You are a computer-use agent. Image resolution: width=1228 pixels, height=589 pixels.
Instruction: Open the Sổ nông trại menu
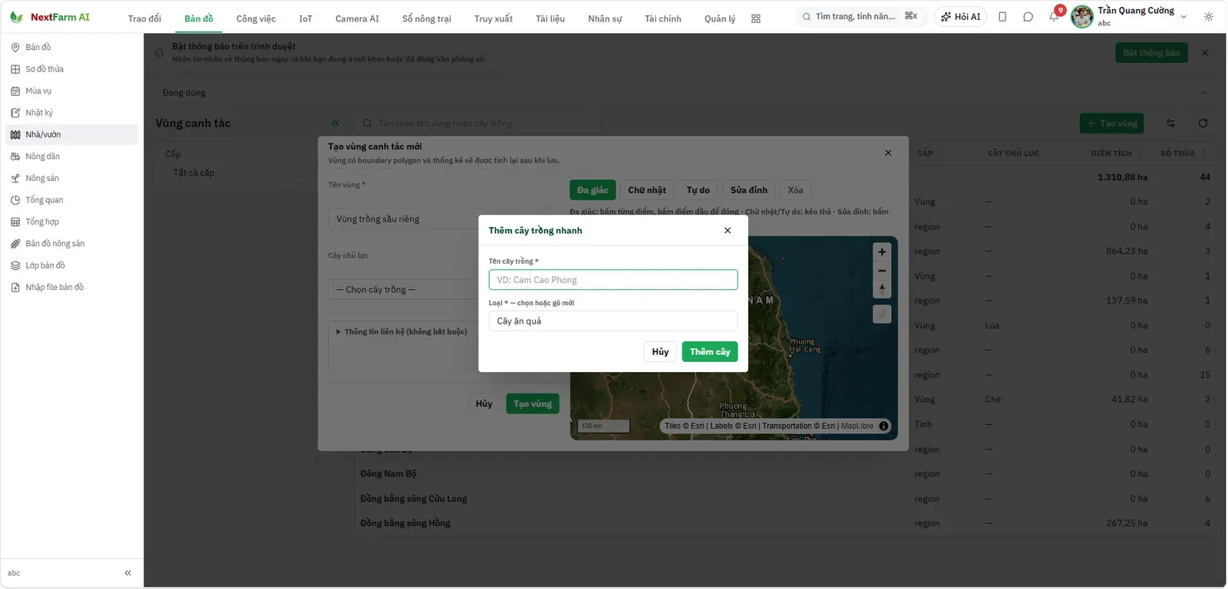[x=427, y=18]
